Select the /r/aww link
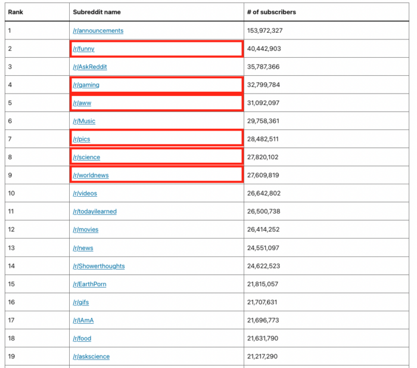417x368 pixels. pos(82,103)
